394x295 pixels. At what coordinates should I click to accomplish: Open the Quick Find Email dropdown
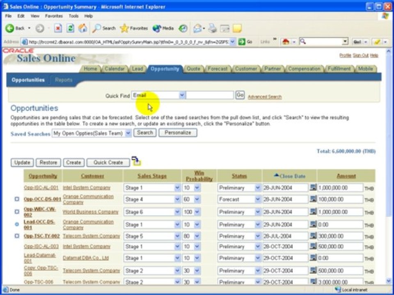pyautogui.click(x=182, y=95)
